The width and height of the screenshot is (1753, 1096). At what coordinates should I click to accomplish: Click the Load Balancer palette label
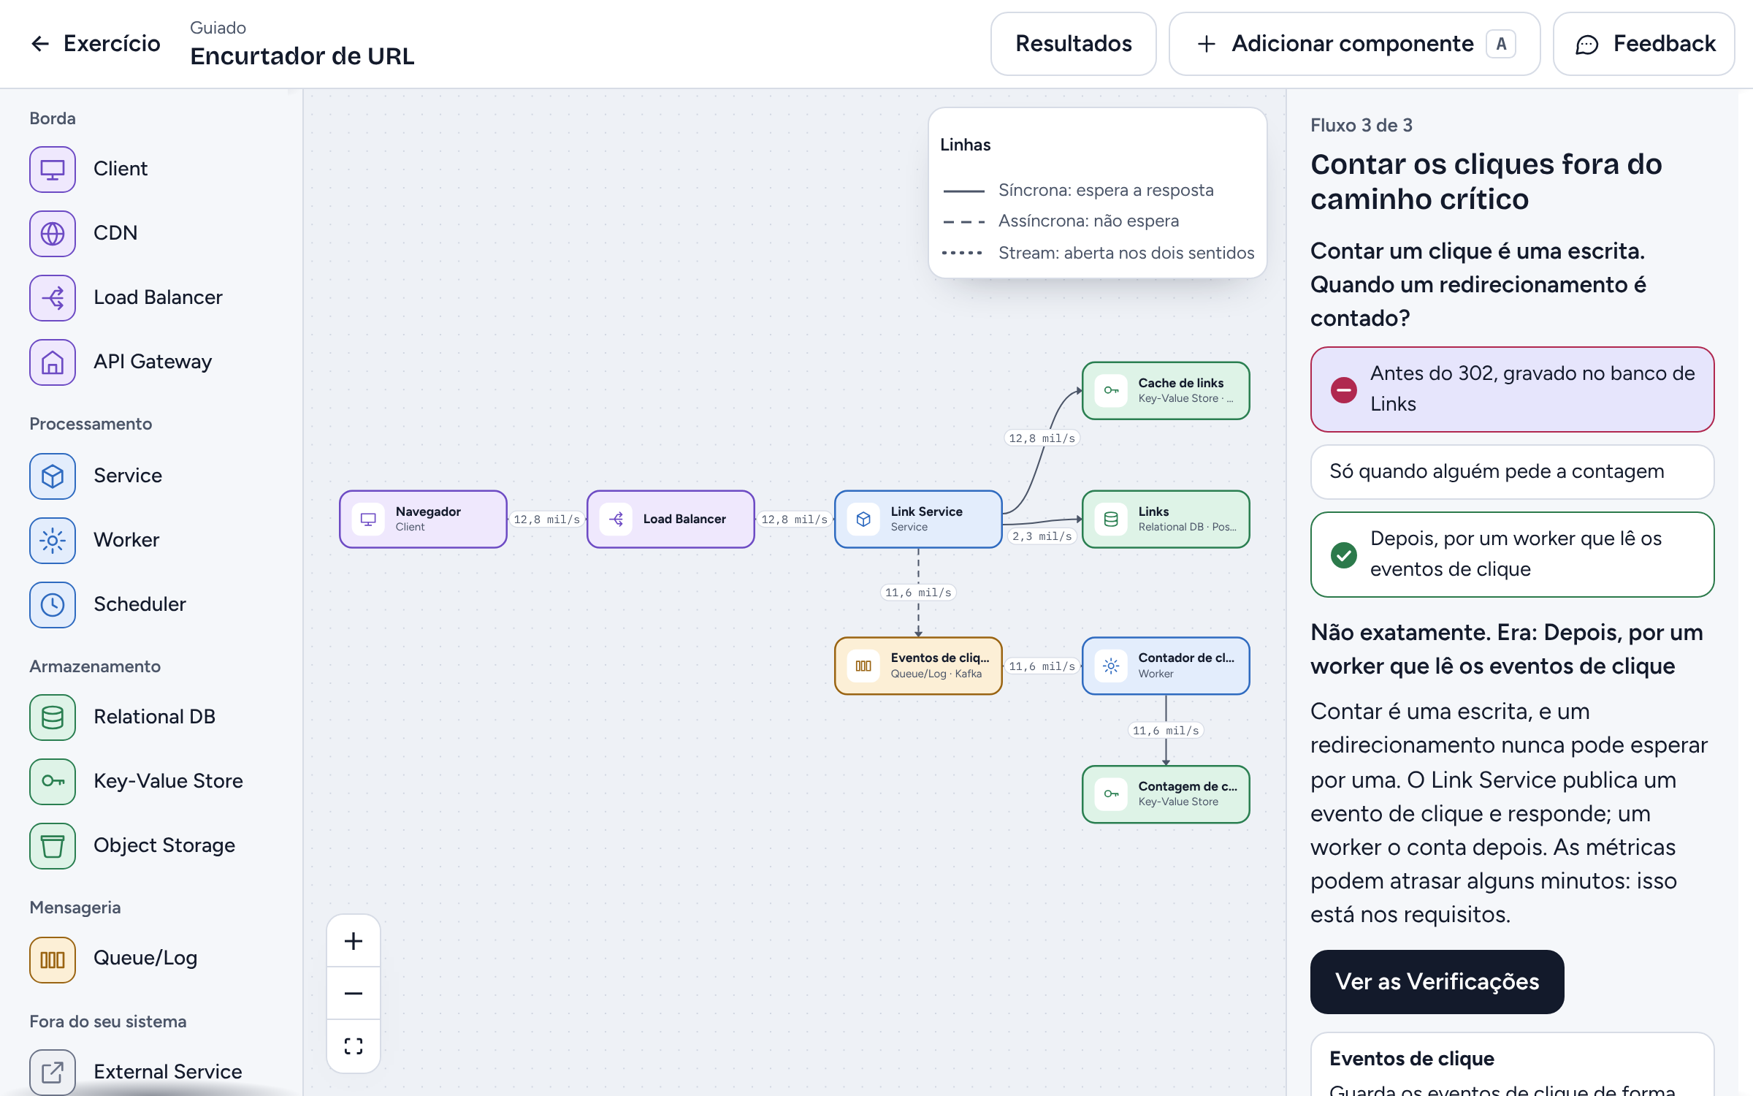click(158, 297)
